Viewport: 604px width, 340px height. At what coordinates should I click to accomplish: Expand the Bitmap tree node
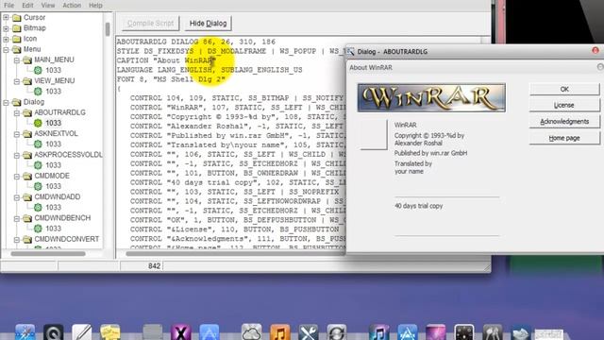(6, 28)
